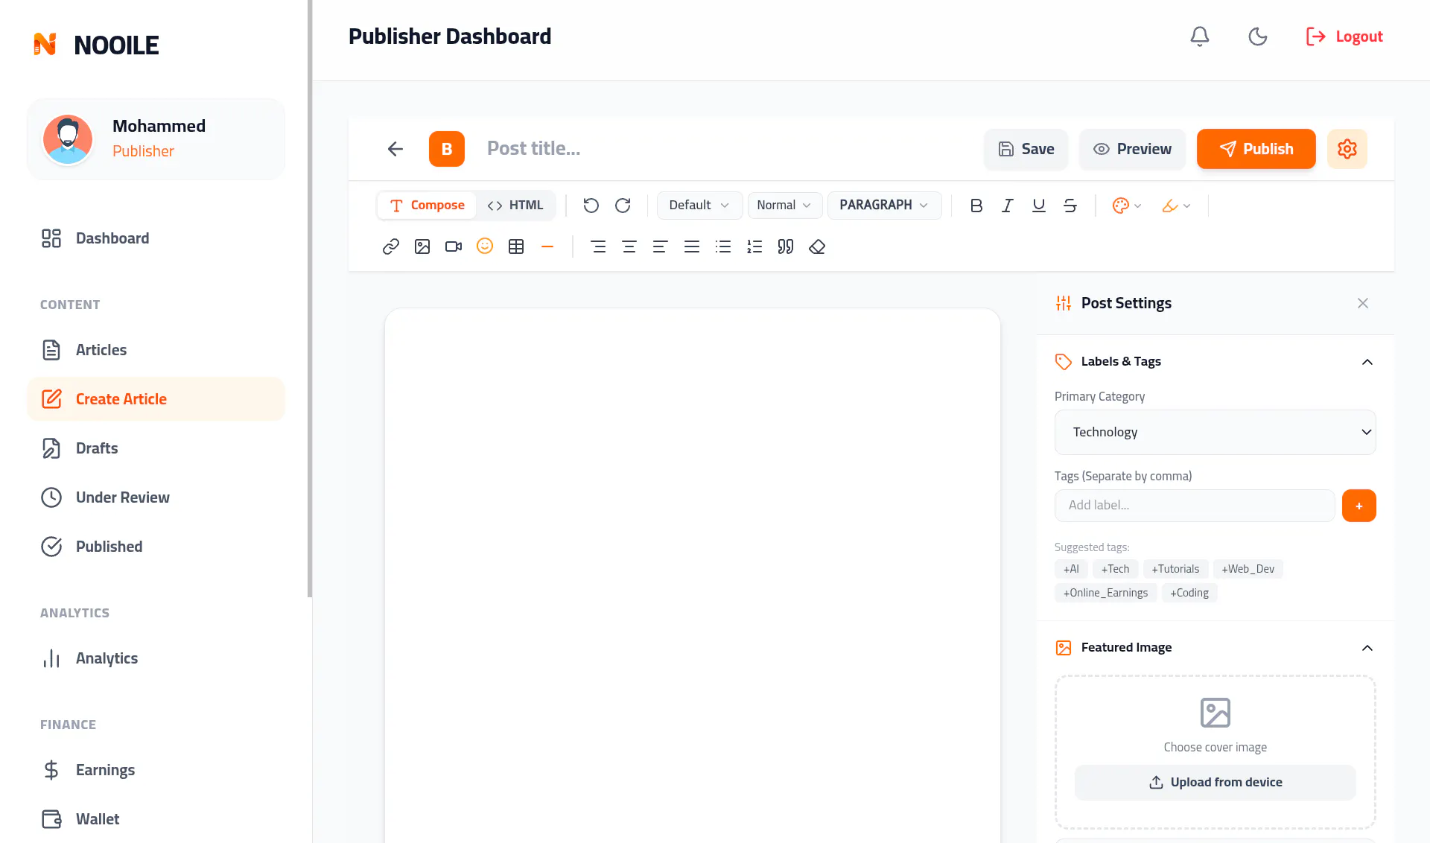Redo the last edit

623,206
